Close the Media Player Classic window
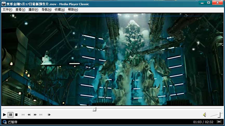The width and height of the screenshot is (225, 126). (217, 3)
